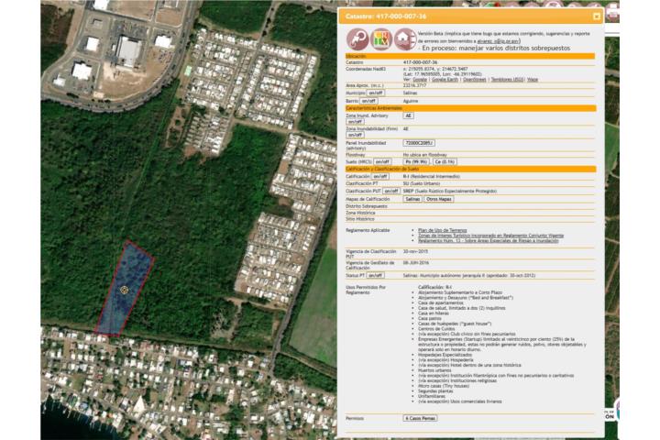The image size is (660, 440).
Task: Click the 'Huertos urbanos' list item
Action: click(x=434, y=370)
